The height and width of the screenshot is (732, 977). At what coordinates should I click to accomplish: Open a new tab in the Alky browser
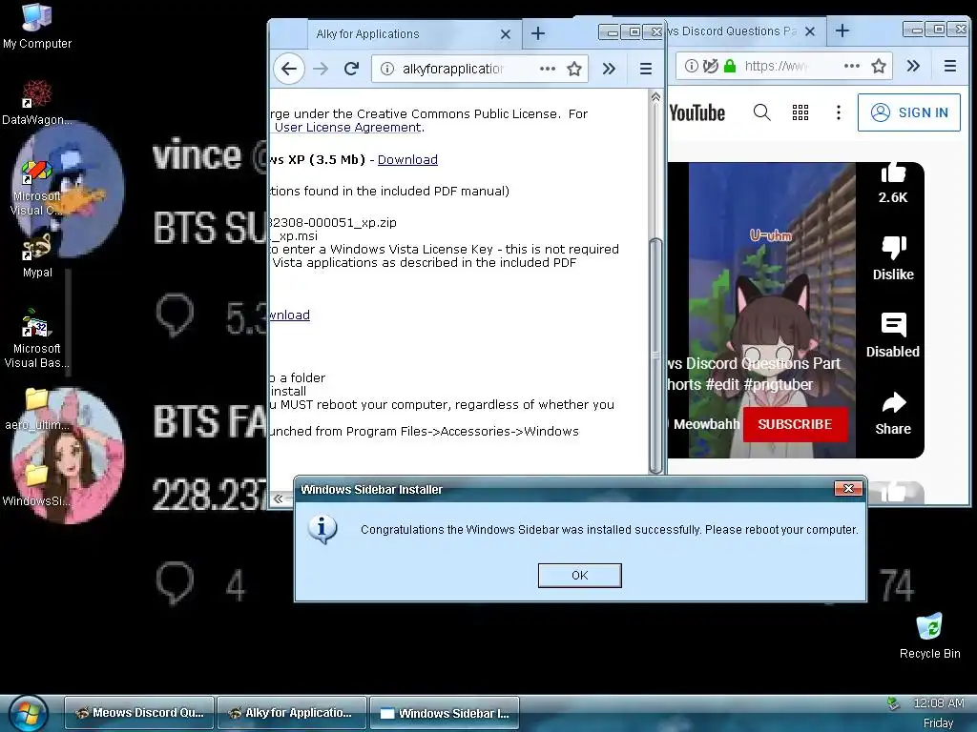pyautogui.click(x=538, y=33)
